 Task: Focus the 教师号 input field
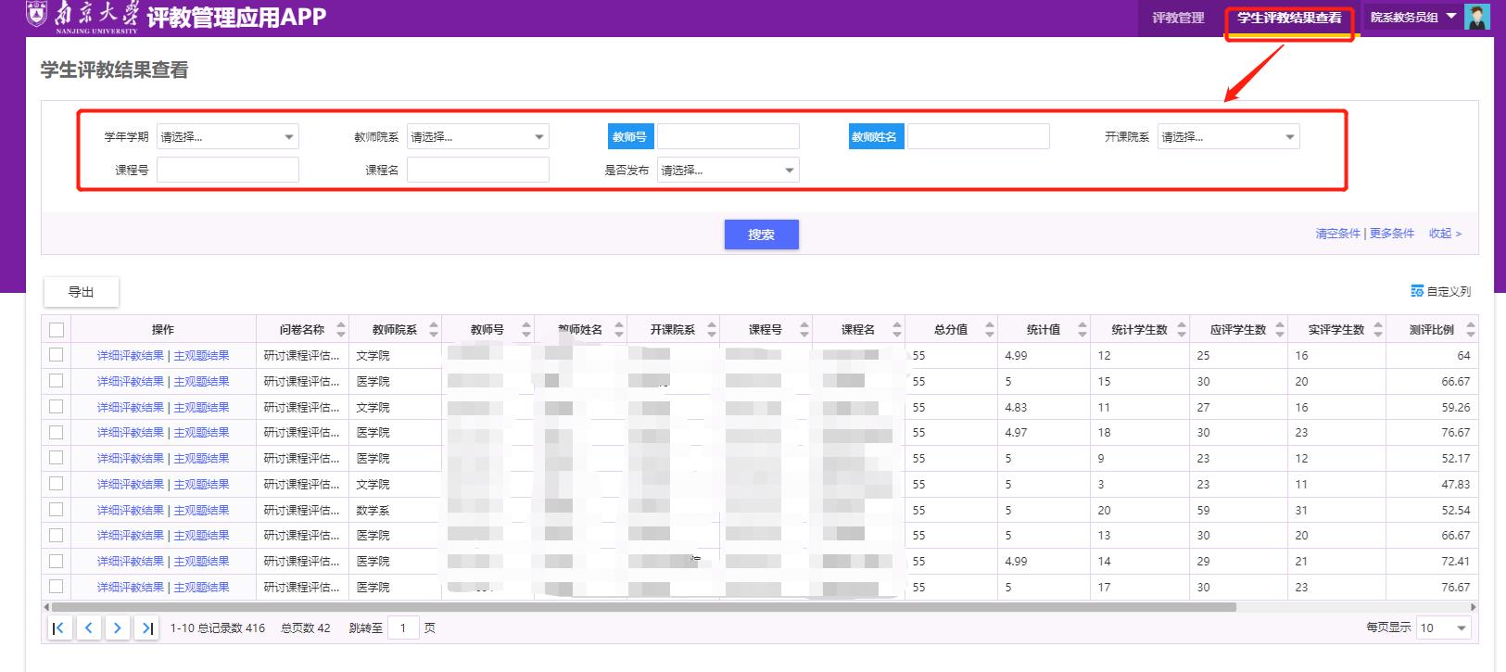pyautogui.click(x=728, y=137)
